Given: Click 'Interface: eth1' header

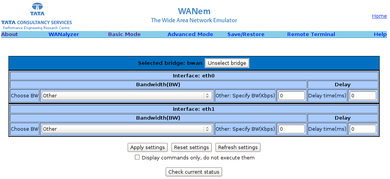Looking at the screenshot, I should pyautogui.click(x=194, y=109).
